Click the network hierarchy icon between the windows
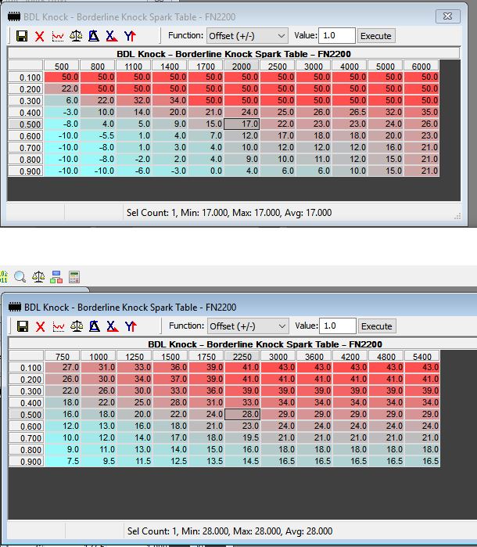This screenshot has width=477, height=547. 56,277
